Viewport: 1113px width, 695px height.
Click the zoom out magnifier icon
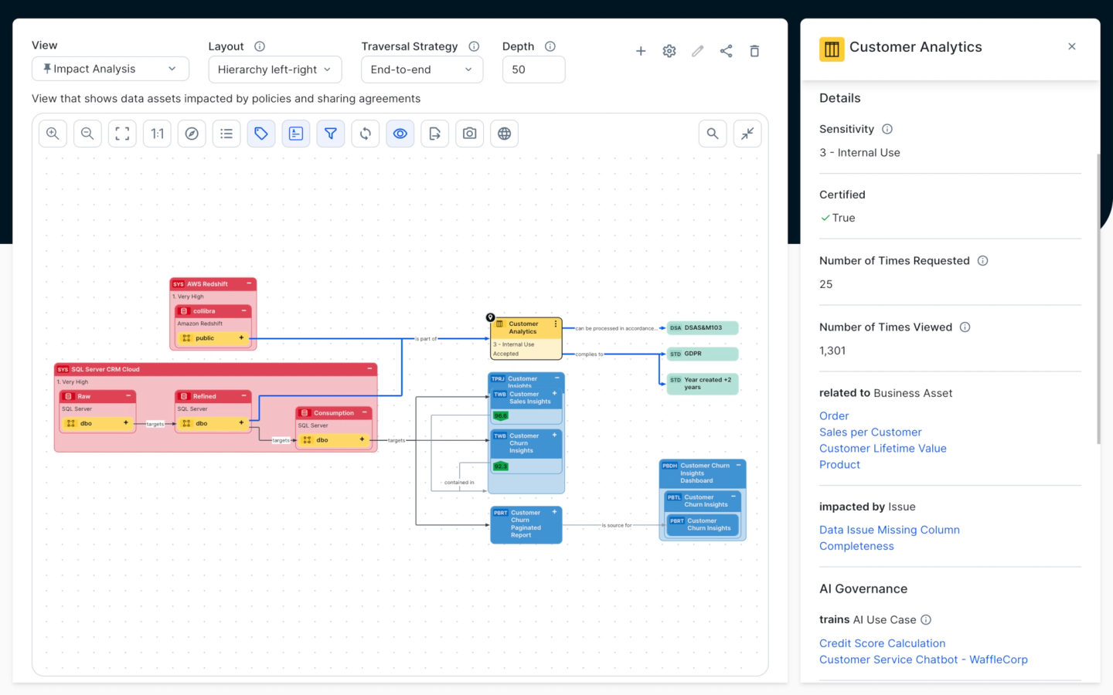(87, 134)
